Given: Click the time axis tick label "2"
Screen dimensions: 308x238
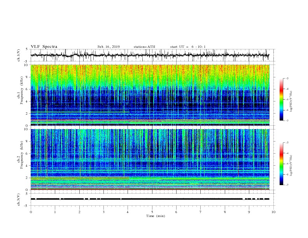Looking at the screenshot, I should [79, 212].
